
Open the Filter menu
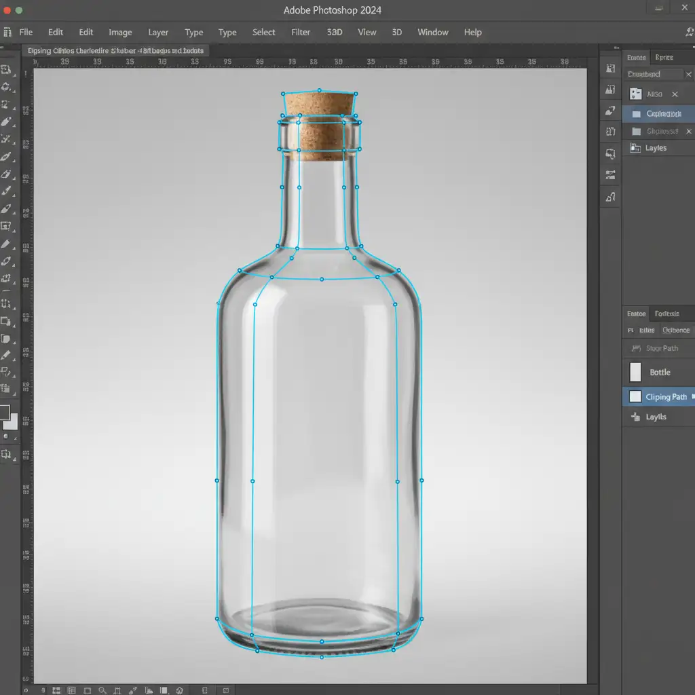point(301,32)
